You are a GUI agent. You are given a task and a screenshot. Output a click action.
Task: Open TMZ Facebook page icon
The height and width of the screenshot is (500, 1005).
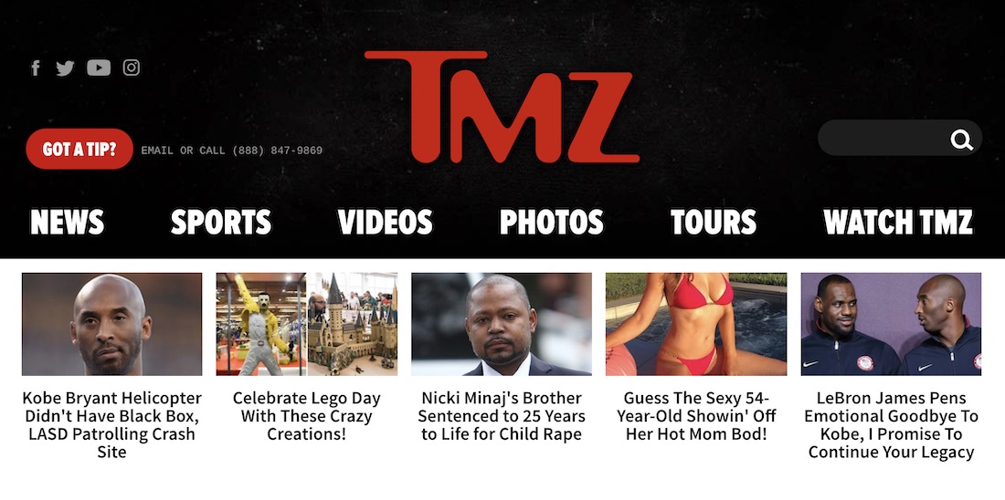coord(36,68)
